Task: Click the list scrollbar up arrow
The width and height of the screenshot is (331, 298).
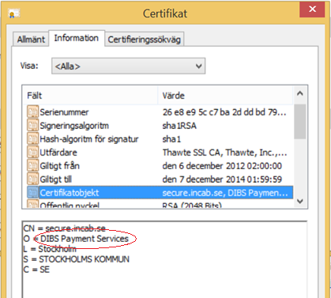Action: pyautogui.click(x=300, y=93)
